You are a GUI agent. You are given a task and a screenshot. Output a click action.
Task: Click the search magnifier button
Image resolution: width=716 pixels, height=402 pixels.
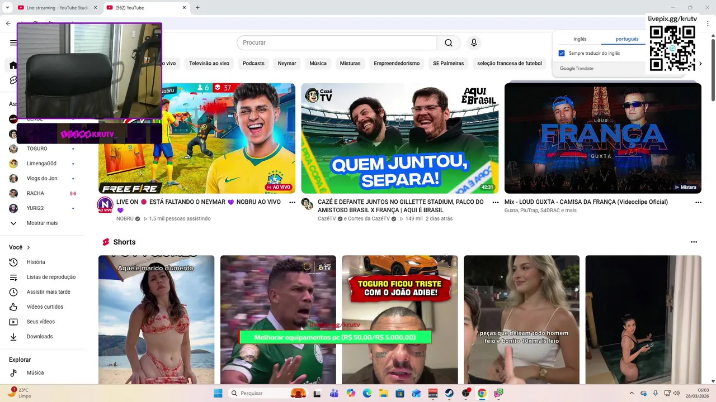pyautogui.click(x=449, y=43)
